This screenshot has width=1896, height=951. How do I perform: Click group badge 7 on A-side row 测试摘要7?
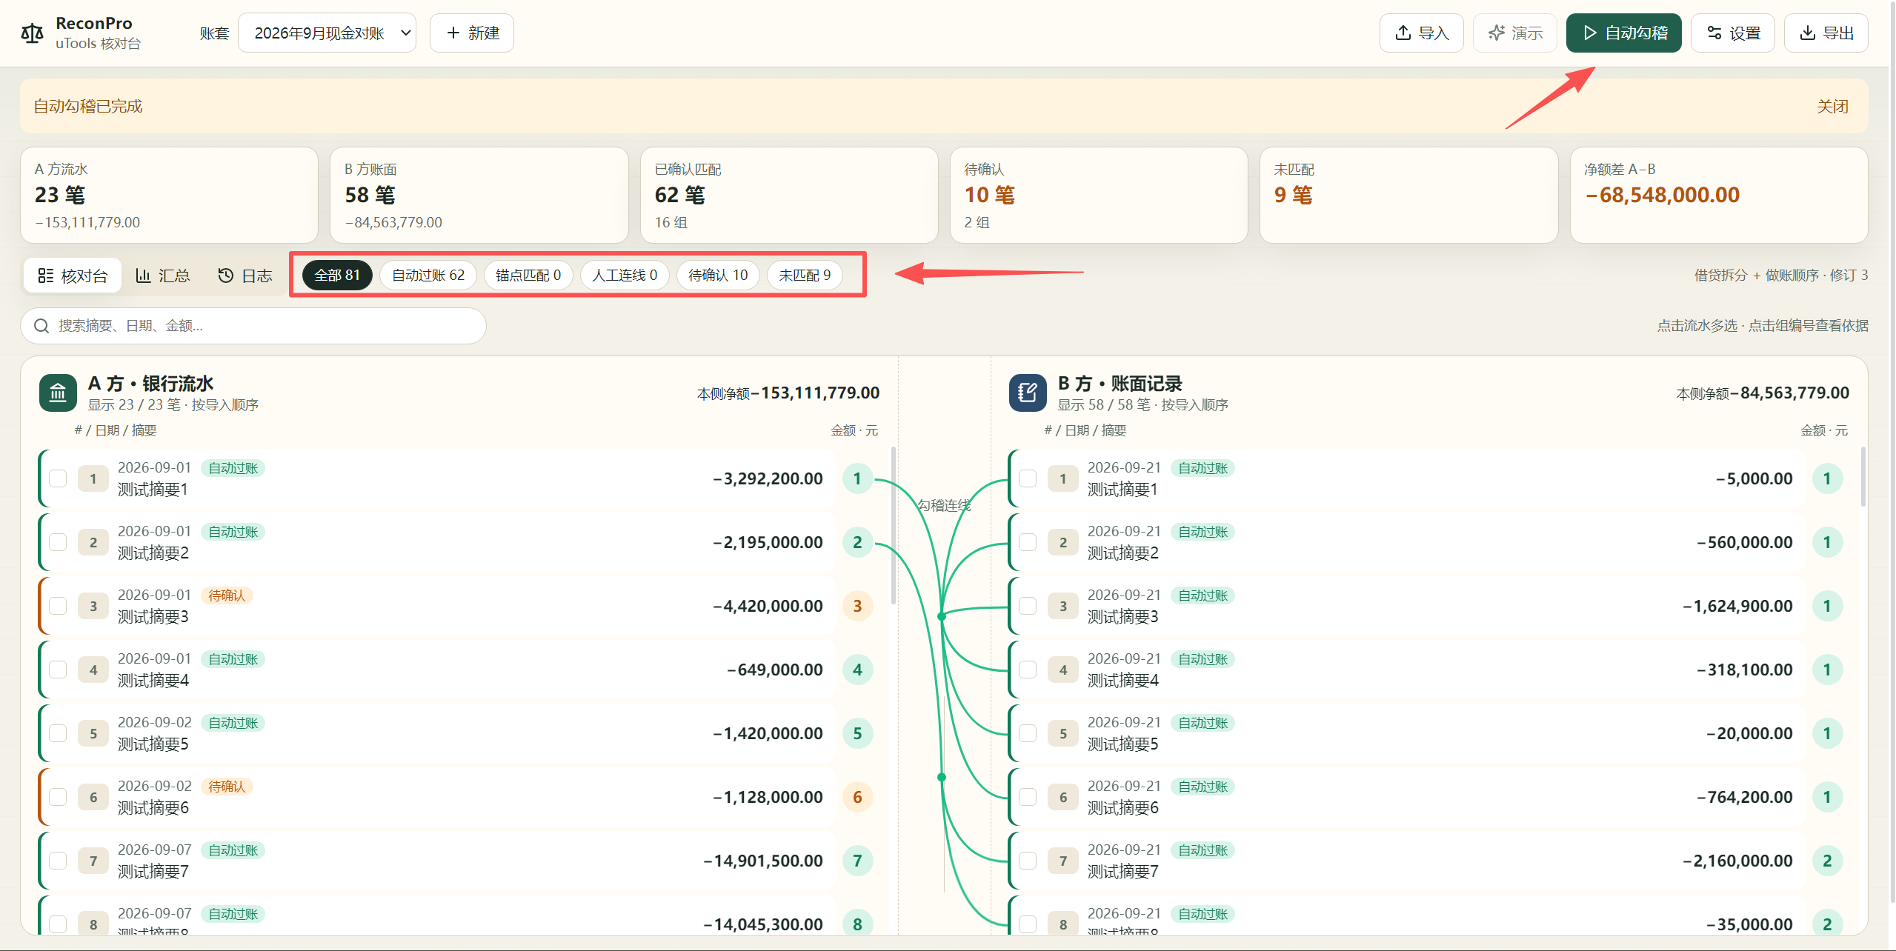pos(857,861)
